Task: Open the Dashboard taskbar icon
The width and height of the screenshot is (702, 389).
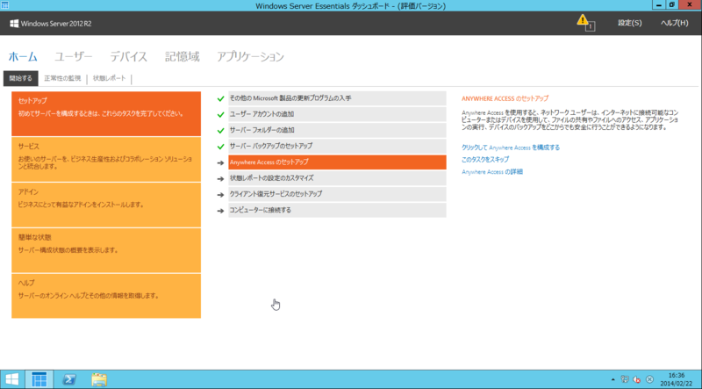Action: pos(39,379)
